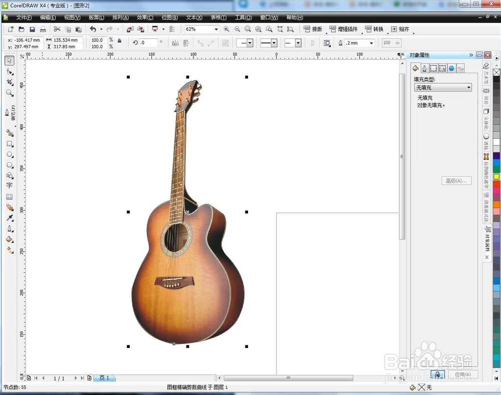The height and width of the screenshot is (395, 501).
Task: Collapse the docker with double chevron
Action: (471, 55)
